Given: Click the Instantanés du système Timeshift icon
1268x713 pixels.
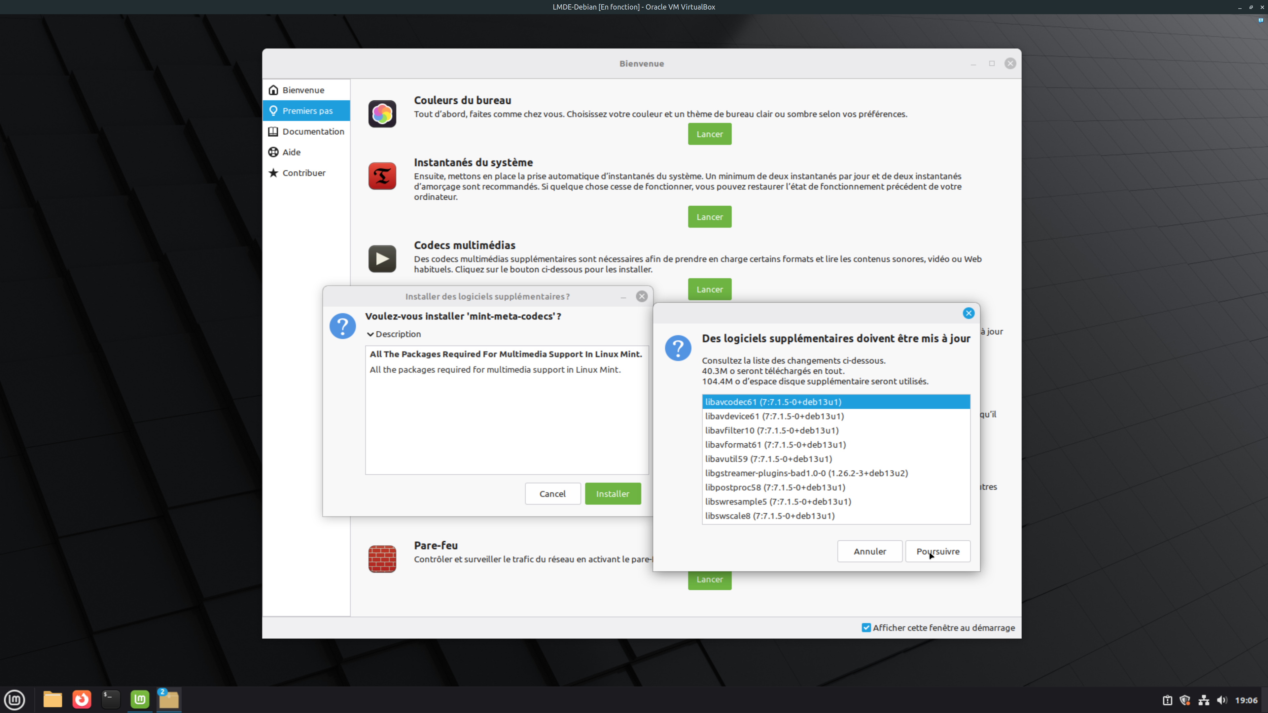Looking at the screenshot, I should point(382,176).
